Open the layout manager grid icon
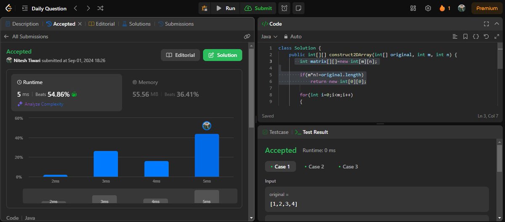This screenshot has height=222, width=505. tap(413, 8)
